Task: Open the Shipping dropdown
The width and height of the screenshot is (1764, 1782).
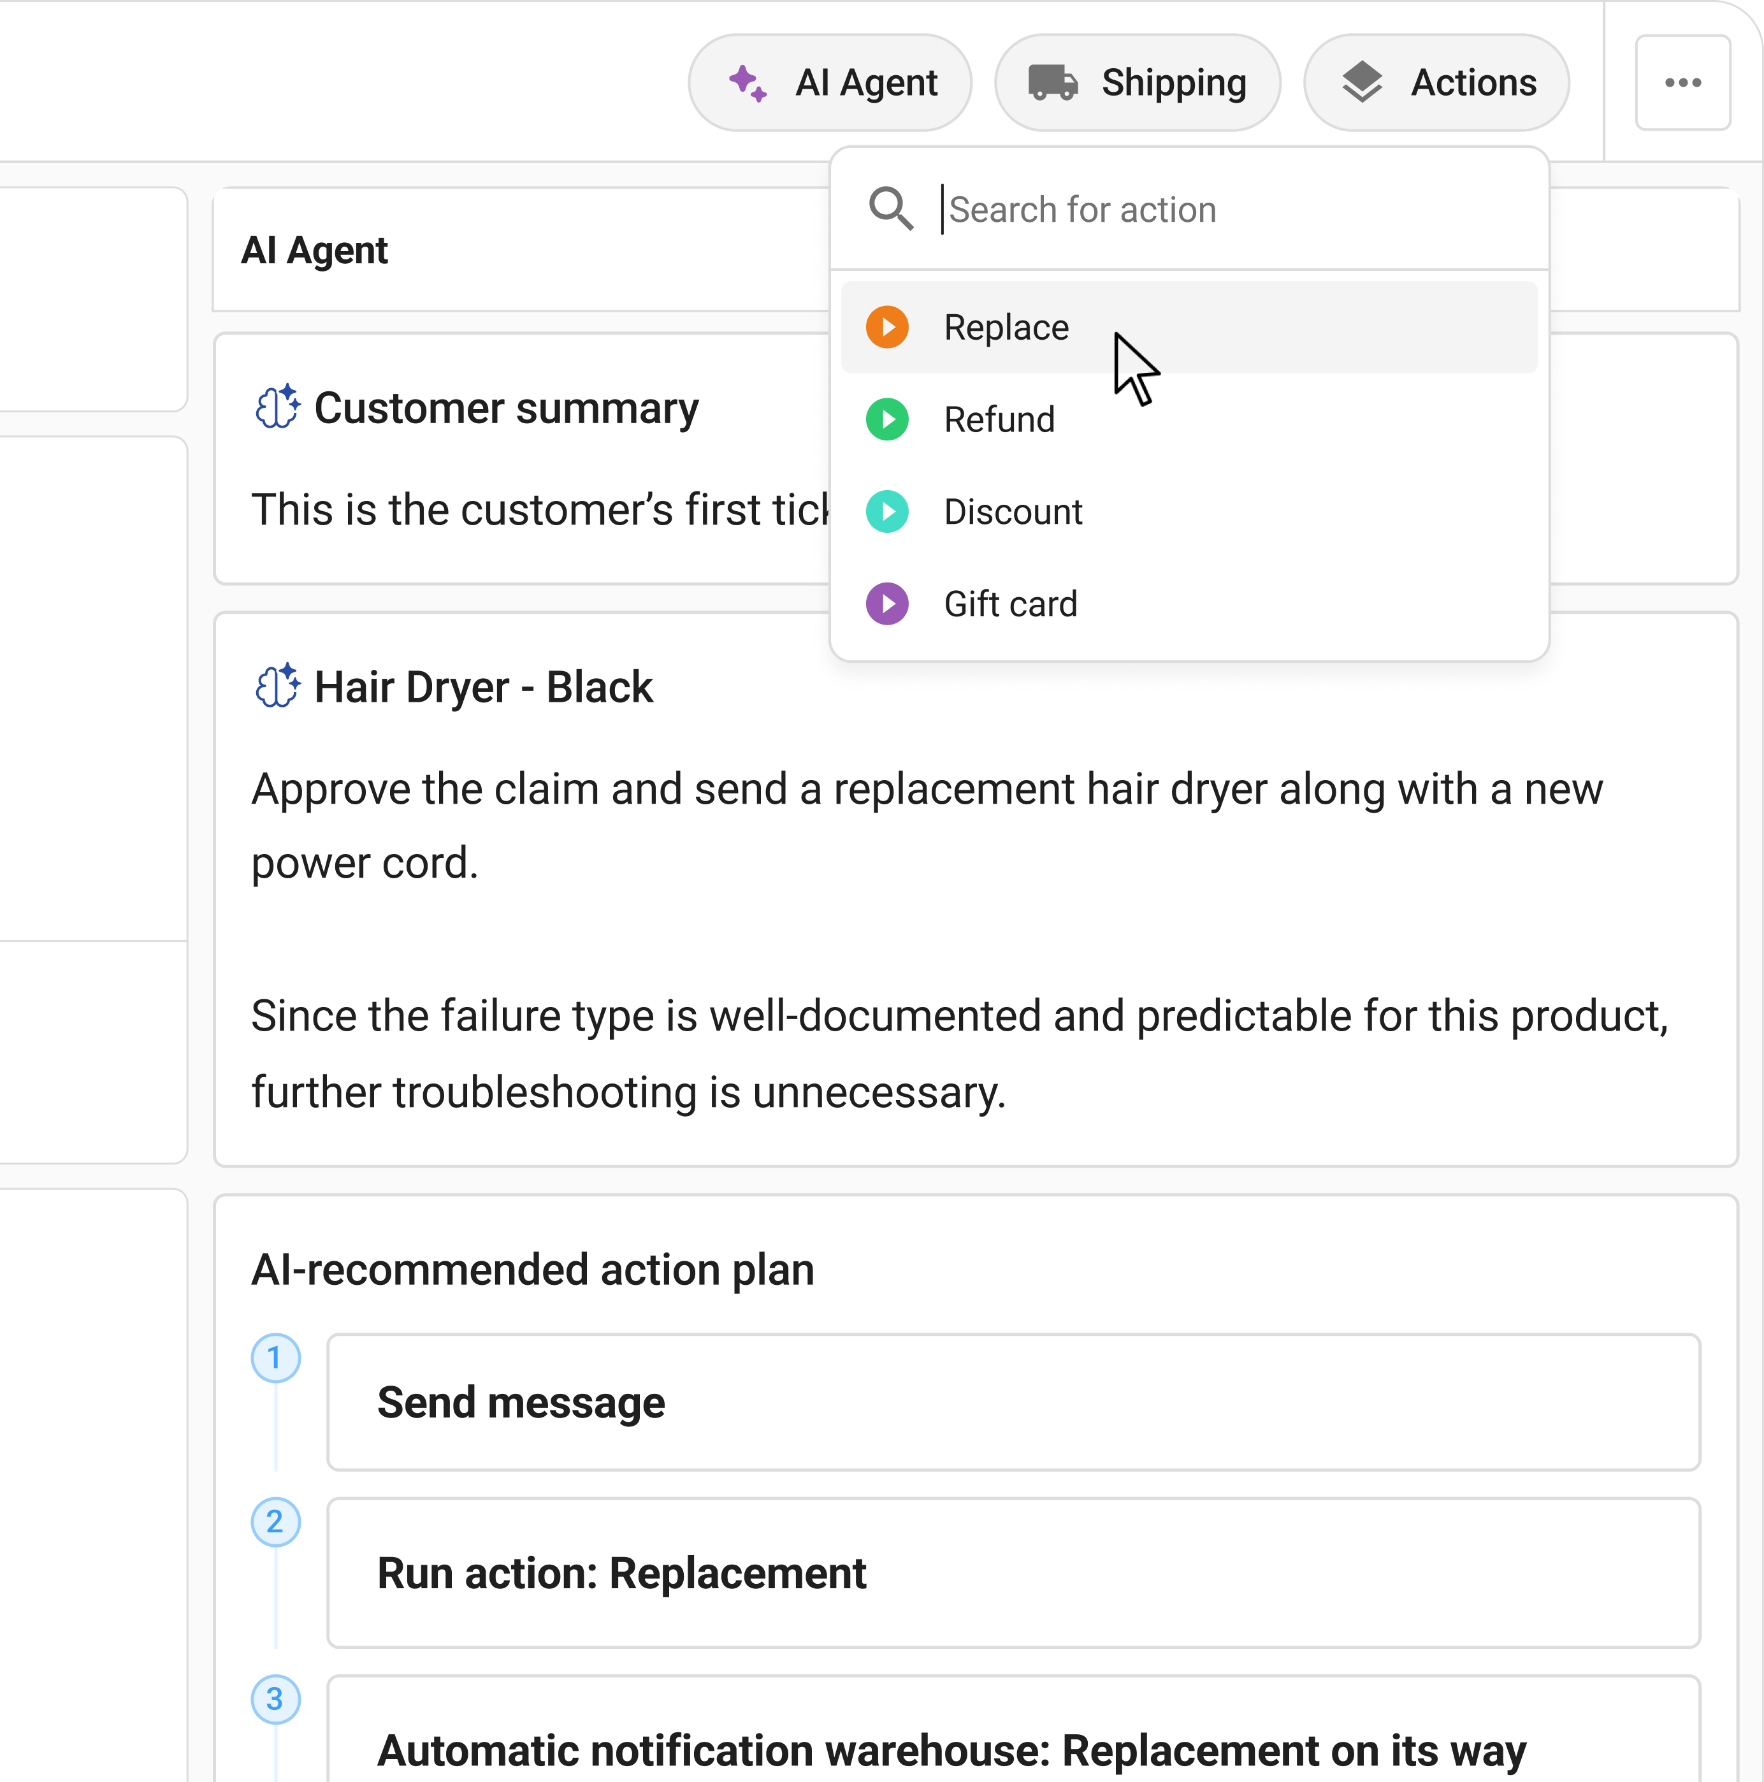Action: click(x=1137, y=83)
